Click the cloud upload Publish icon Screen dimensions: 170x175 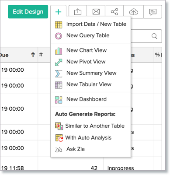tap(134, 12)
